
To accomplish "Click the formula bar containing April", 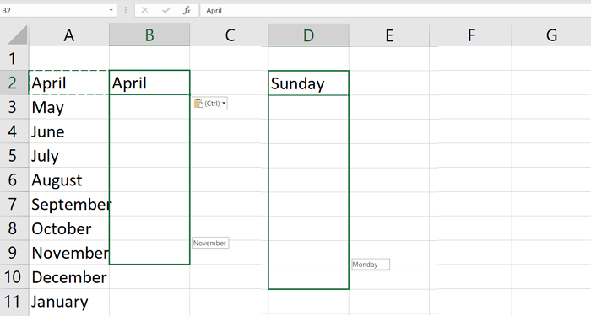I will click(395, 10).
